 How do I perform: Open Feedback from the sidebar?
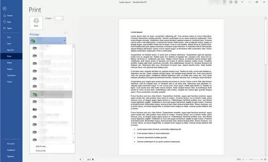point(11,150)
